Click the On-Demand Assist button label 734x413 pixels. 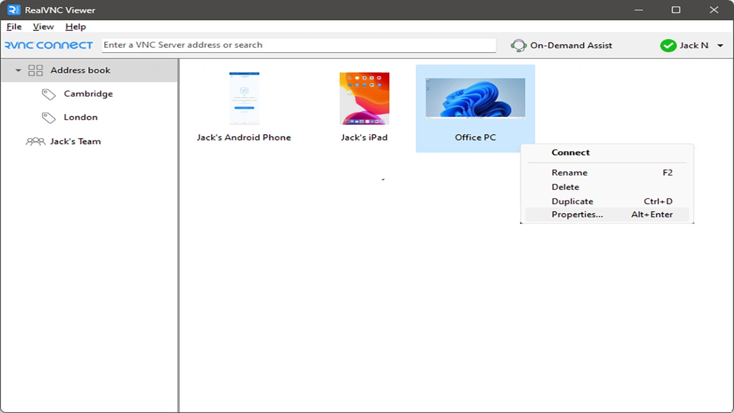click(571, 45)
